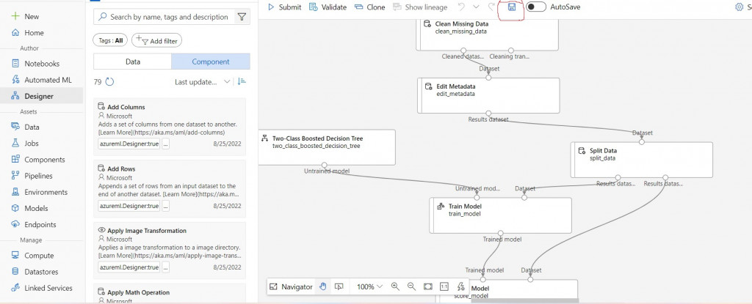Image resolution: width=752 pixels, height=304 pixels.
Task: Open Datastores in sidebar
Action: tap(35, 272)
